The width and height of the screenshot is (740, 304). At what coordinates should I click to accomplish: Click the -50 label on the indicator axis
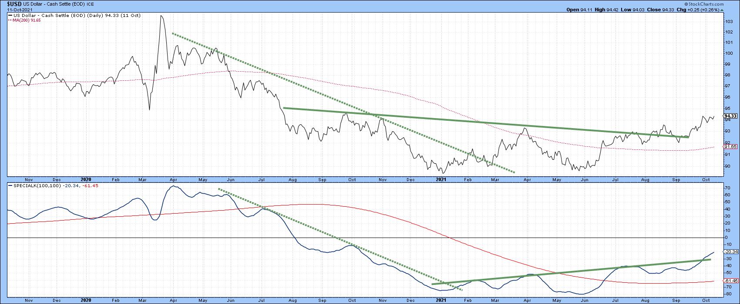coord(728,273)
